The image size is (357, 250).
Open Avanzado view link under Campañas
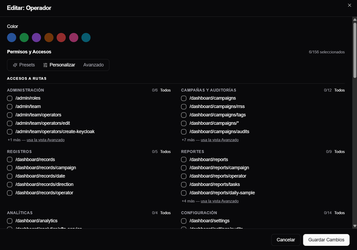click(x=220, y=140)
